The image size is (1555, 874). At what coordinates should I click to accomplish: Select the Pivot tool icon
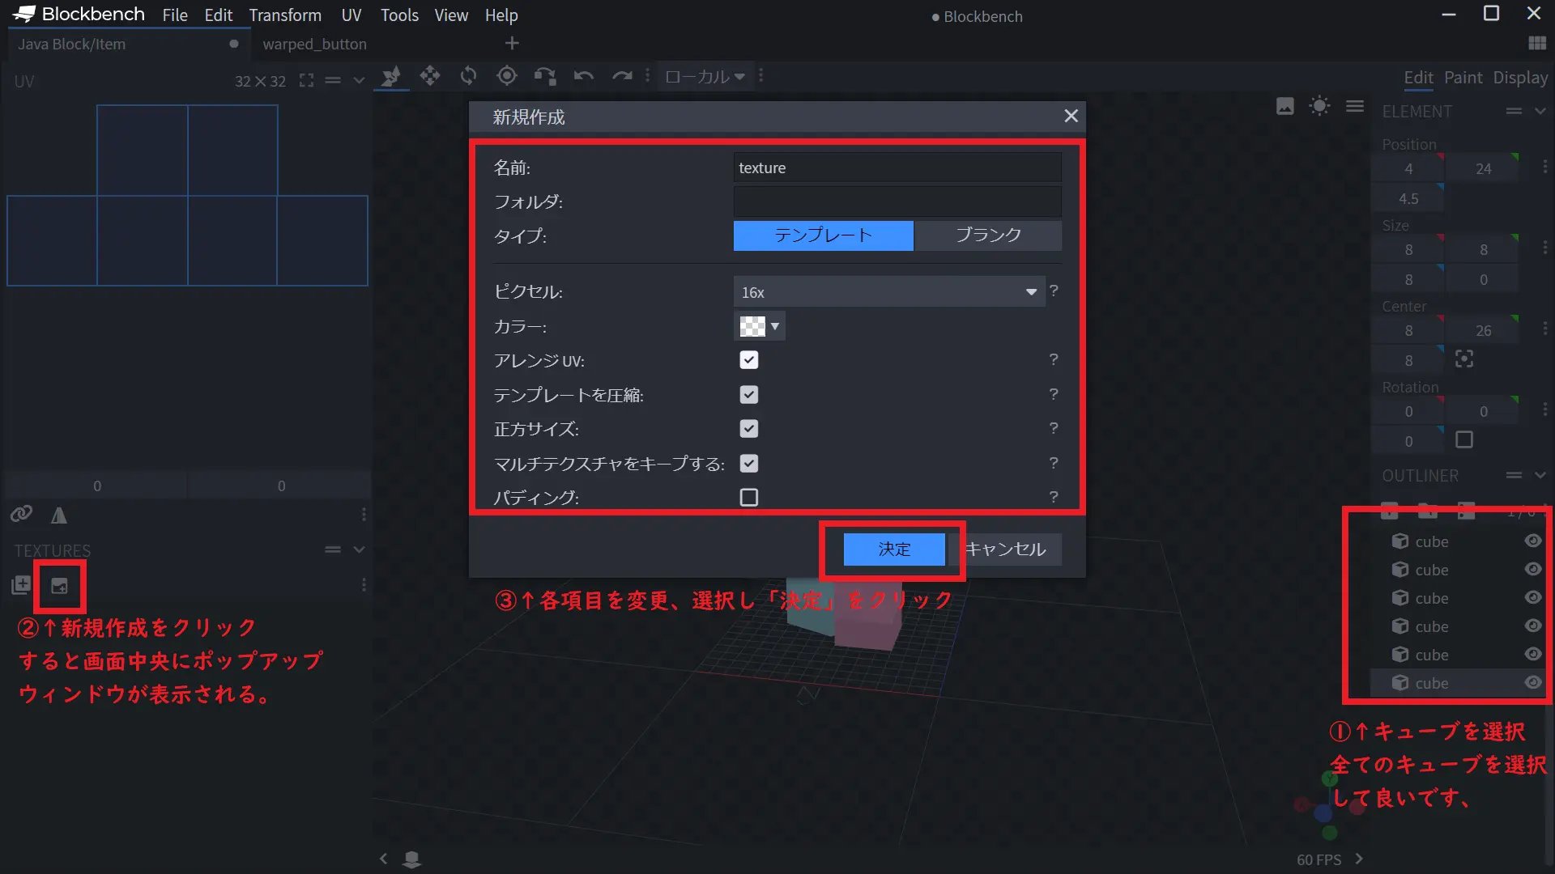click(x=507, y=76)
